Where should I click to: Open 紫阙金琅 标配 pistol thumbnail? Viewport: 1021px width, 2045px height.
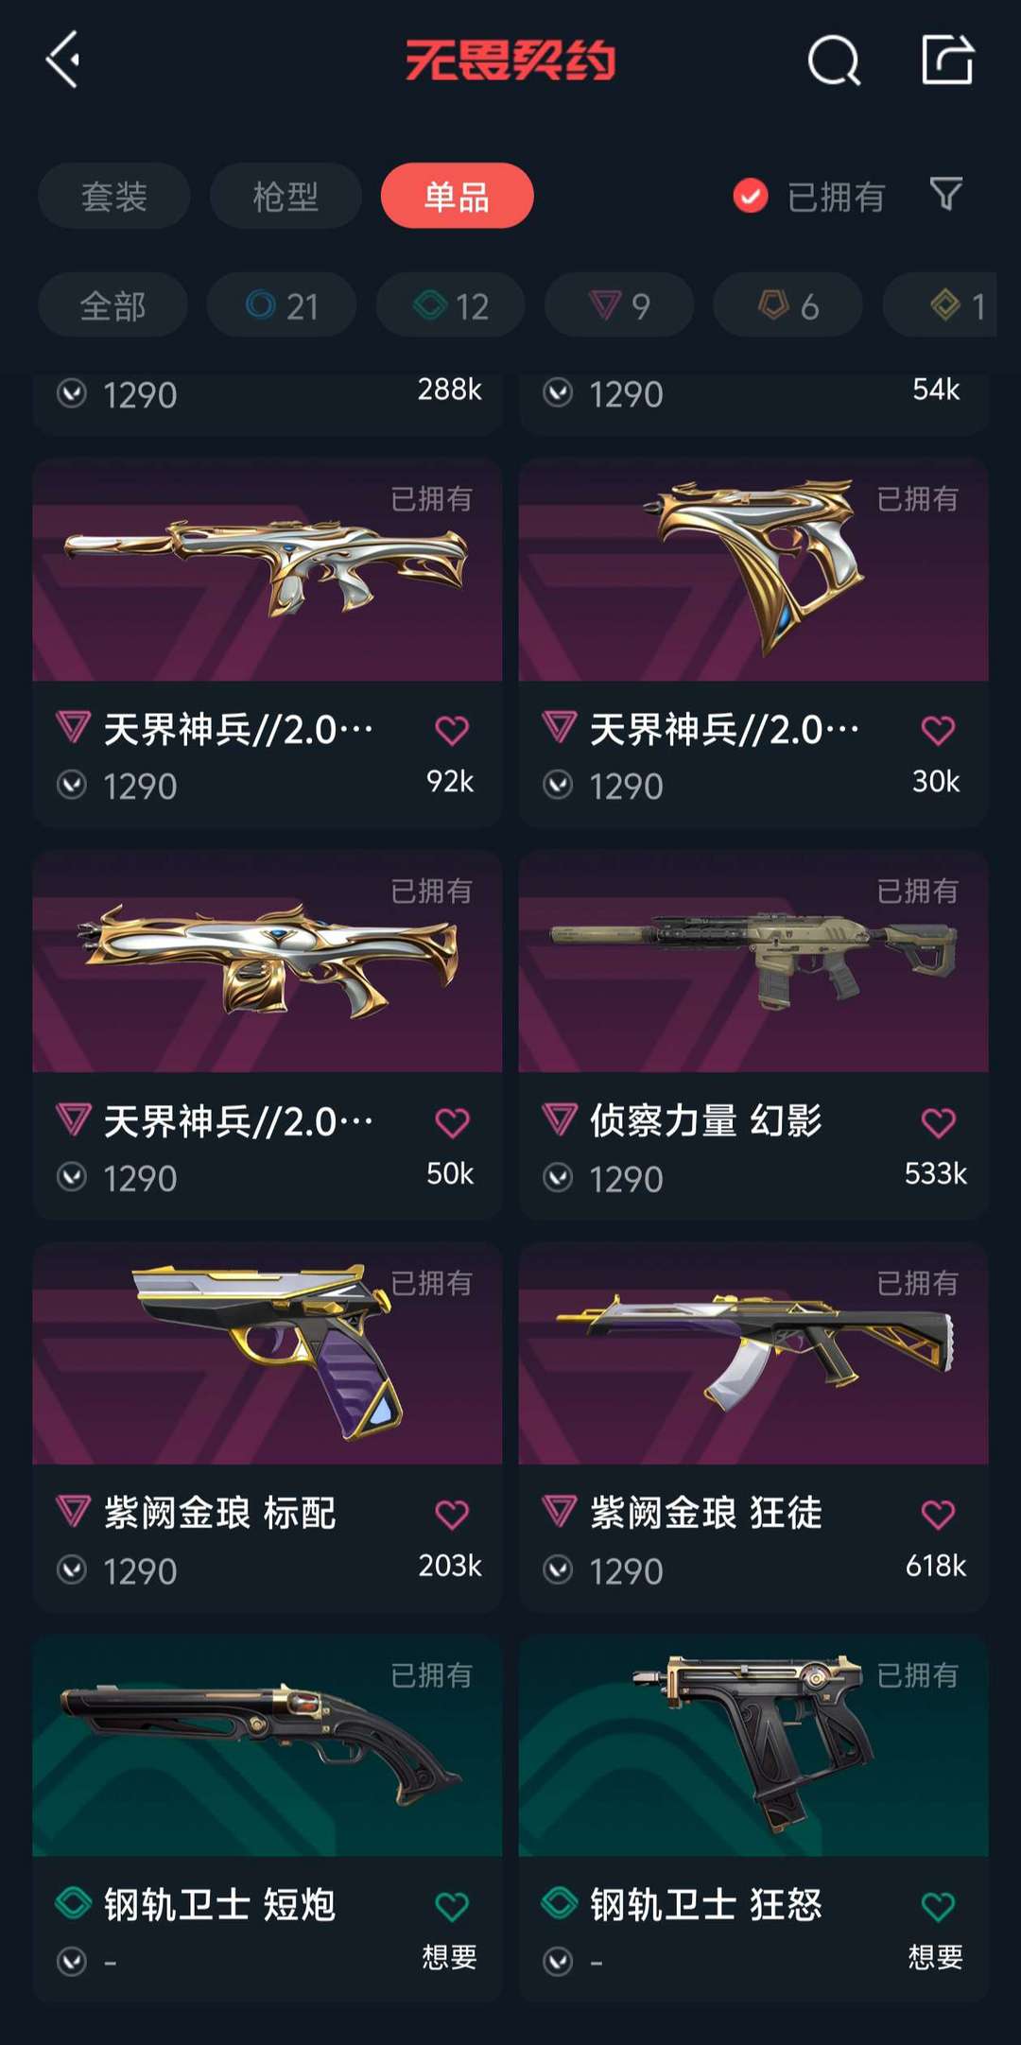click(x=268, y=1353)
